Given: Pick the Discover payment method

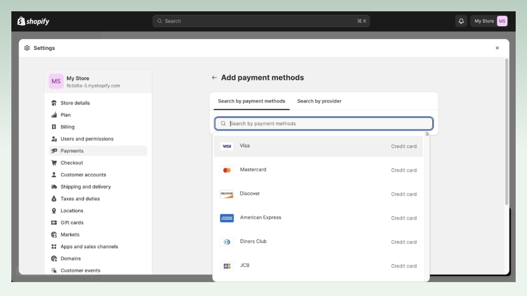Looking at the screenshot, I should coord(318,194).
